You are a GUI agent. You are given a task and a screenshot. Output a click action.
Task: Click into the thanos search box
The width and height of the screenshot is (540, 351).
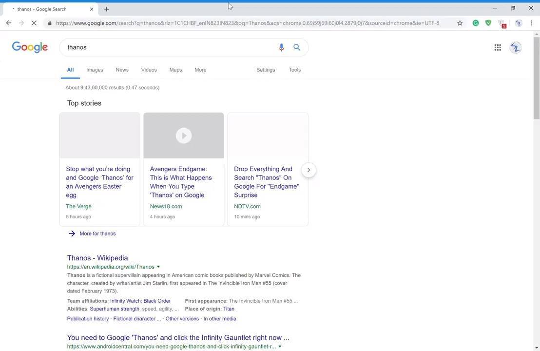coord(169,47)
